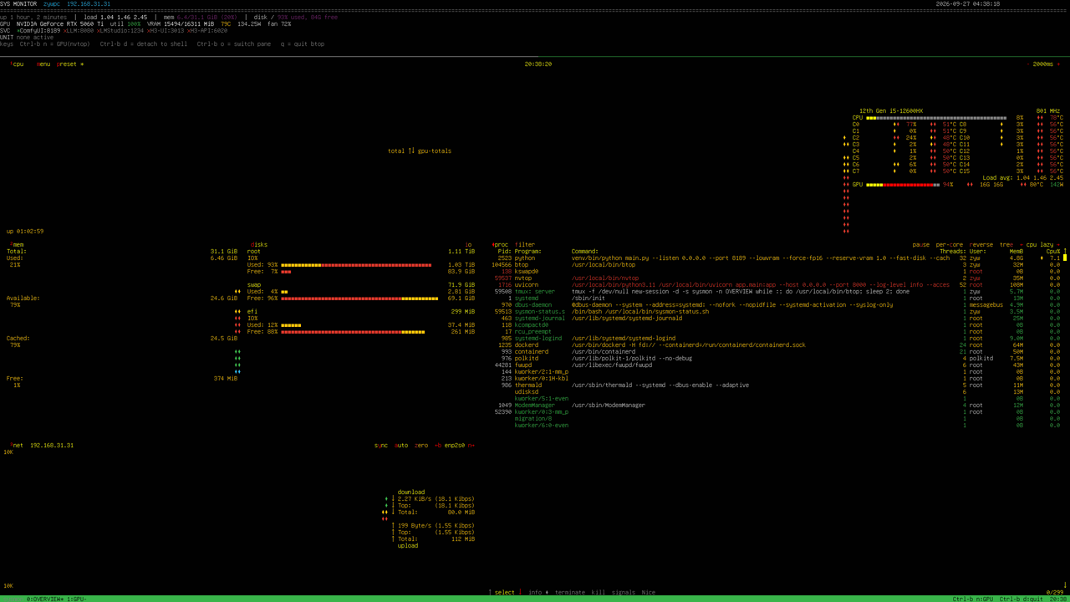Decrease the 2000ms update interval
1070x602 pixels.
[x=1027, y=64]
